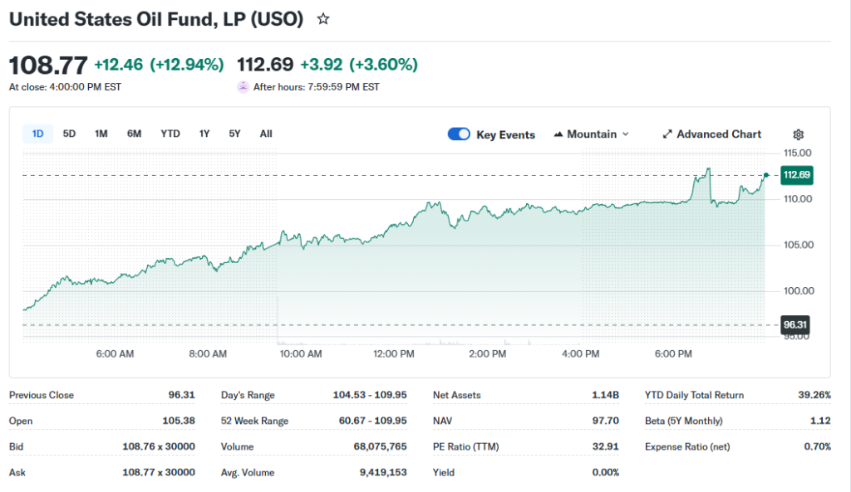Show the All time range
The height and width of the screenshot is (492, 851).
click(266, 134)
